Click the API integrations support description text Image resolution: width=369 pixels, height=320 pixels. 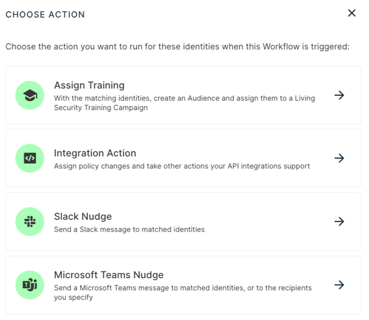pyautogui.click(x=182, y=166)
